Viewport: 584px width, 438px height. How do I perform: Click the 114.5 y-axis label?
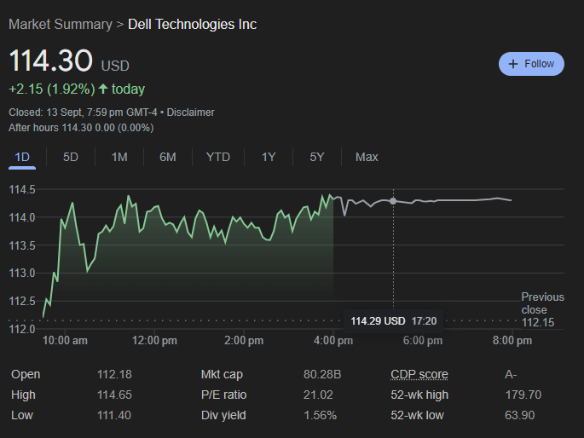(x=22, y=189)
